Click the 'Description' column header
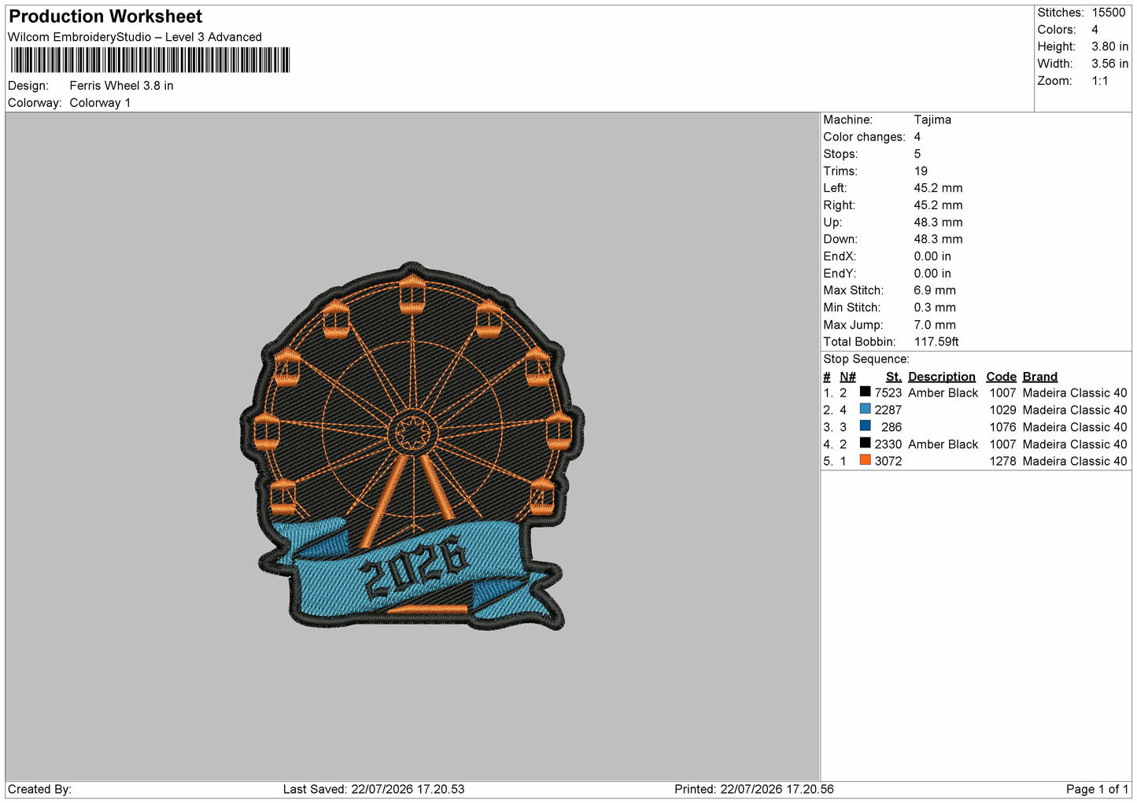Image resolution: width=1137 pixels, height=803 pixels. coord(942,377)
